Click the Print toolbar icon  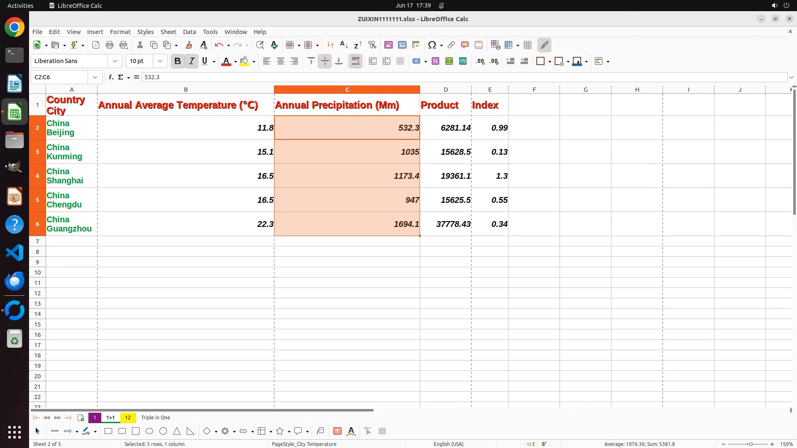110,45
